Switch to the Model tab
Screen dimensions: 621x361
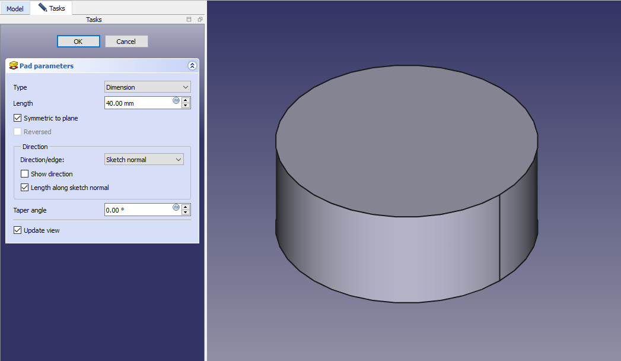click(15, 9)
